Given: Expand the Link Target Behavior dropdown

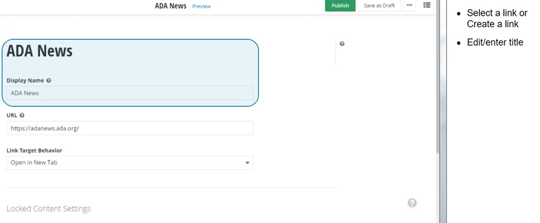Looking at the screenshot, I should (130, 163).
